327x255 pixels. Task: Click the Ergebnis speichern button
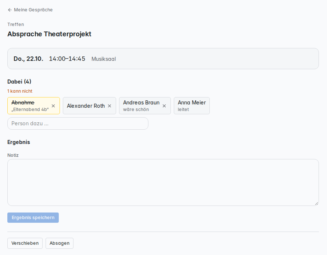point(33,218)
